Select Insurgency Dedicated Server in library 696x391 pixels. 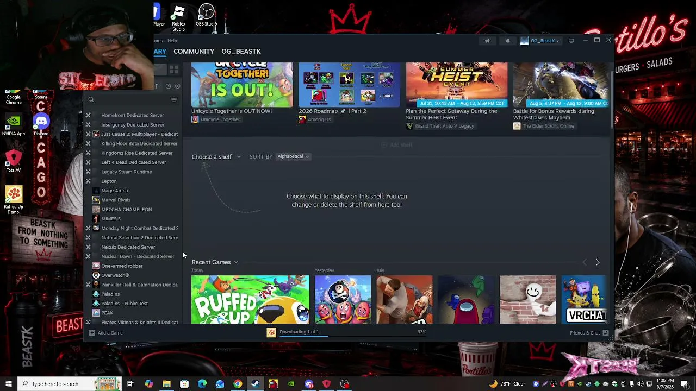tap(133, 125)
